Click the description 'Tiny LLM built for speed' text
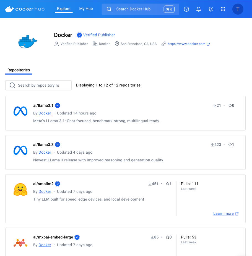Viewport: 252px width, 256px height. (x=89, y=199)
